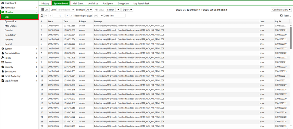Expand the Encryption menu chevron
This screenshot has height=129, width=293.
(x=36, y=71)
